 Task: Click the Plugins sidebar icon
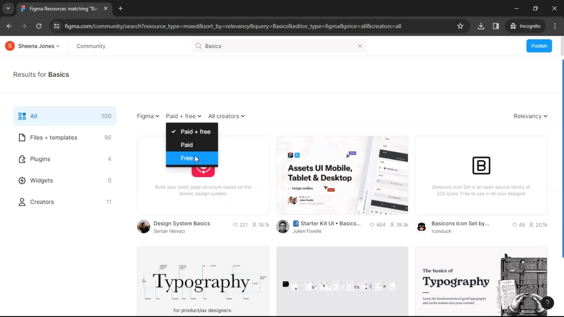22,159
